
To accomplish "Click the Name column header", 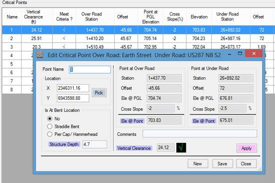I will (x=12, y=17).
